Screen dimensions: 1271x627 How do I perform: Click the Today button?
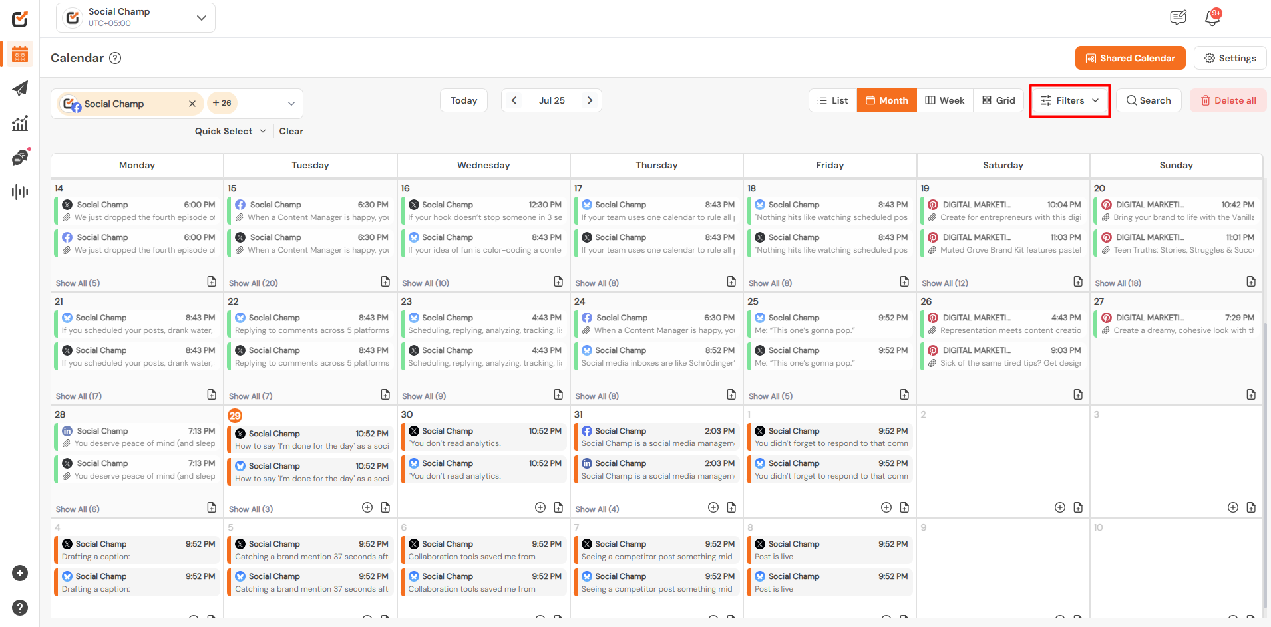tap(464, 100)
